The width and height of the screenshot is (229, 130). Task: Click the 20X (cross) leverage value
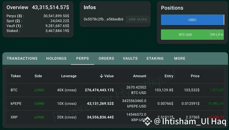point(67,117)
